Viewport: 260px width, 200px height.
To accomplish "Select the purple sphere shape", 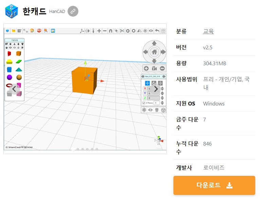I will (10, 77).
